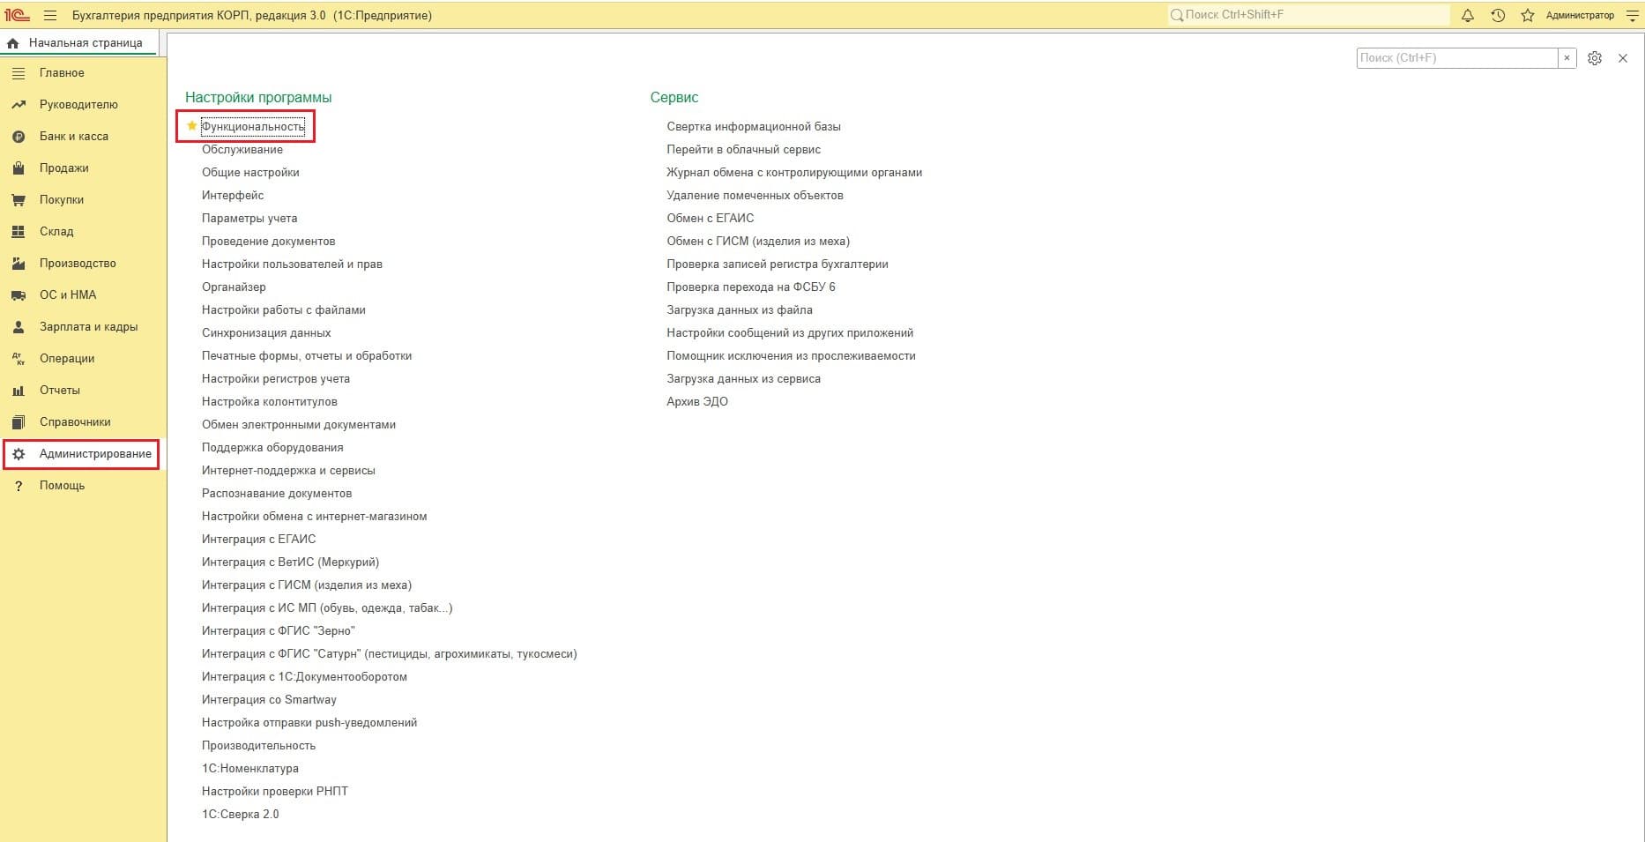The image size is (1645, 842).
Task: Click the Производство factory icon
Action: [19, 264]
